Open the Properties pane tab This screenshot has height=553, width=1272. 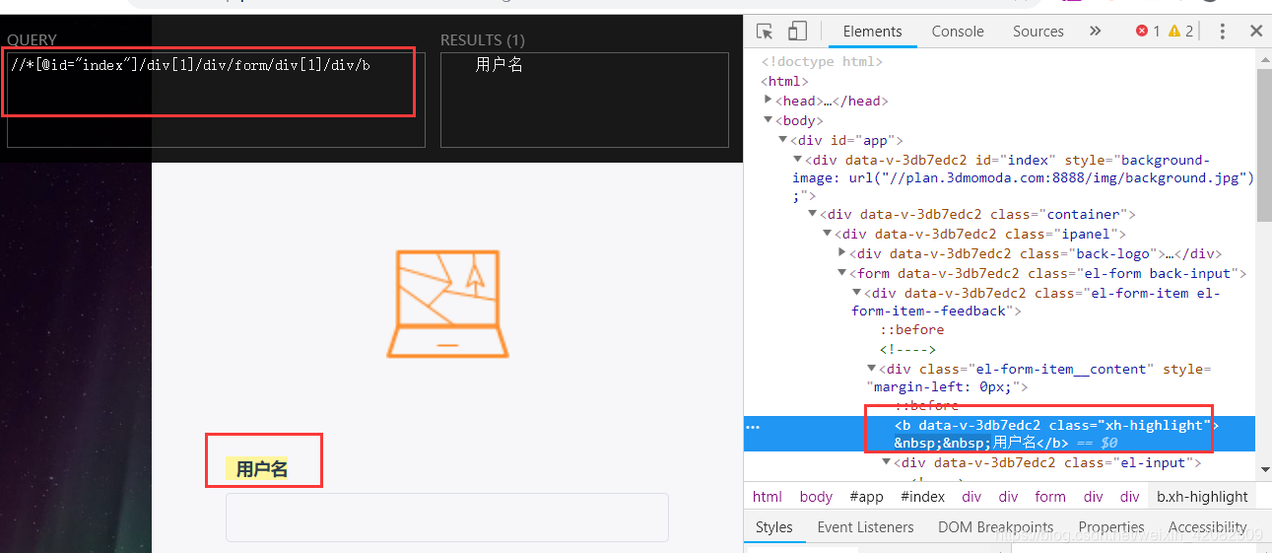(x=1111, y=527)
